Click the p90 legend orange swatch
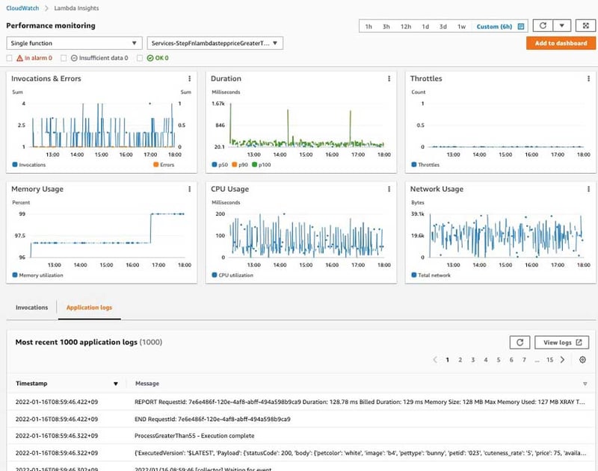The image size is (598, 471). 235,164
